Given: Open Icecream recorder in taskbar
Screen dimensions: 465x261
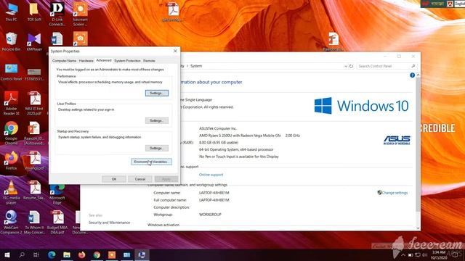Looking at the screenshot, I should [112, 254].
